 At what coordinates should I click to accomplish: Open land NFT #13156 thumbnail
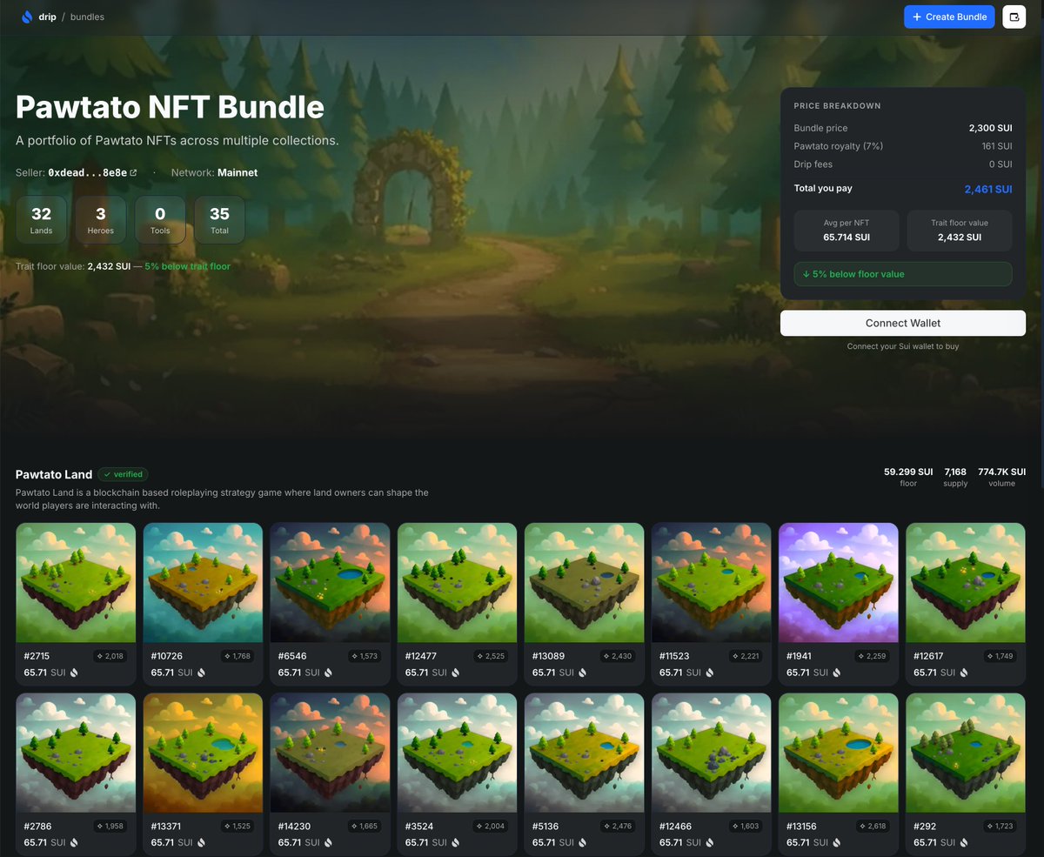point(838,753)
